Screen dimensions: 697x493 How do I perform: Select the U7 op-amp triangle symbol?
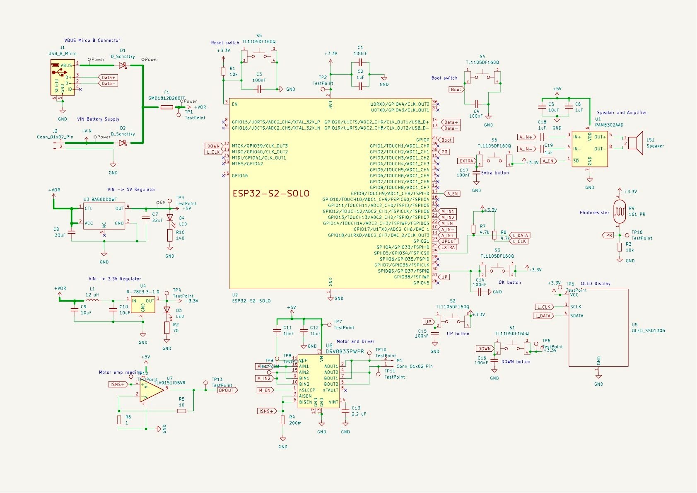(151, 390)
